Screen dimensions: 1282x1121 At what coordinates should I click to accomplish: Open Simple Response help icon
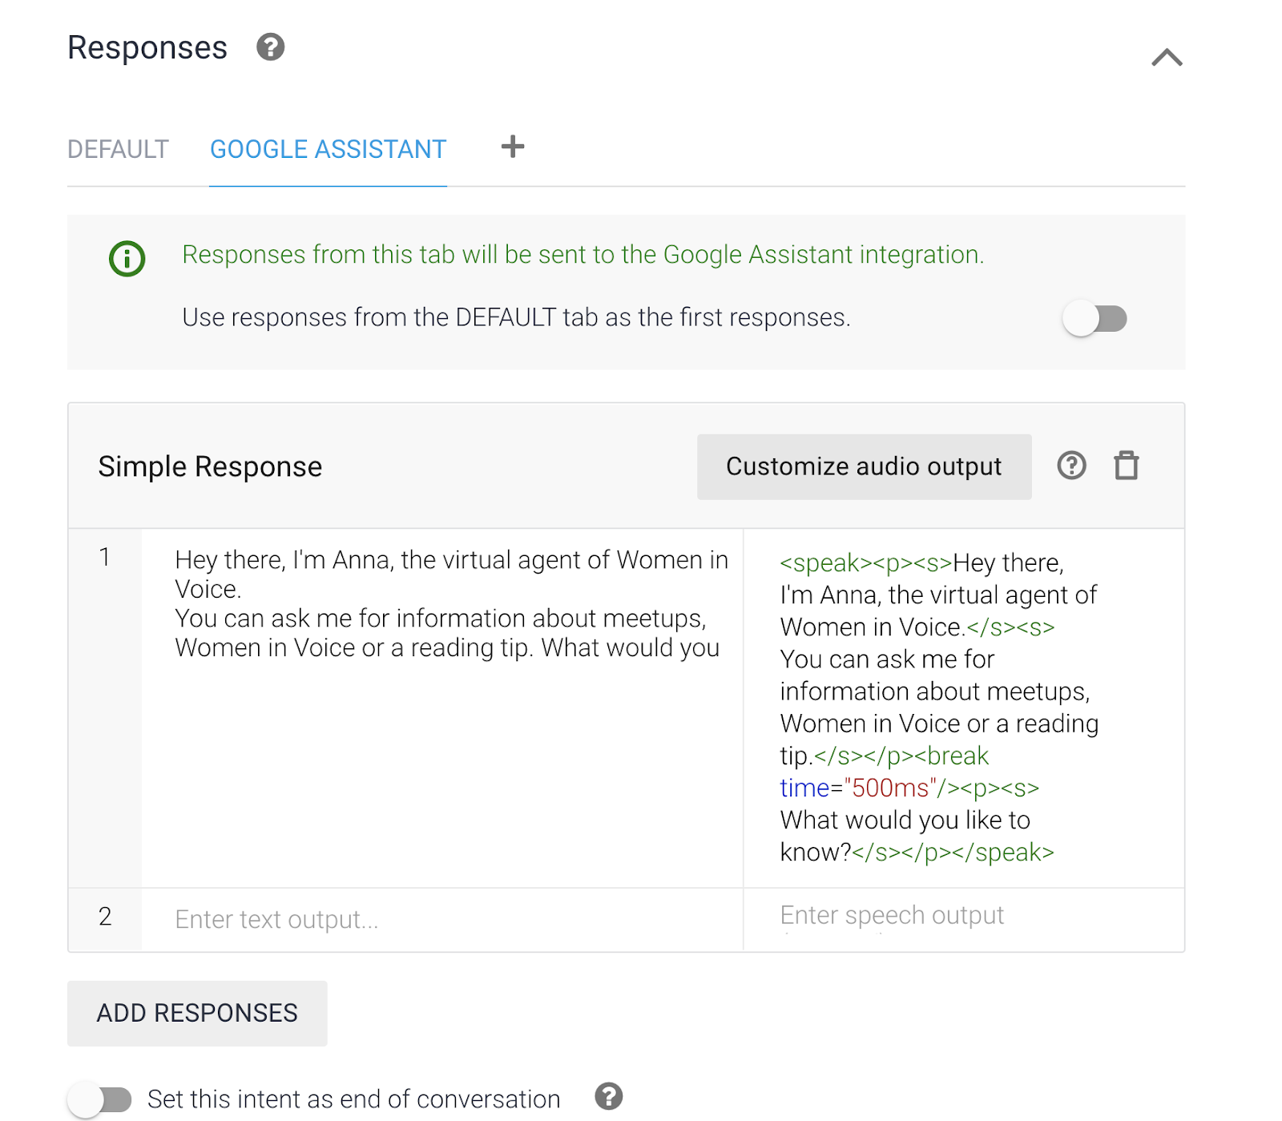pyautogui.click(x=1071, y=466)
